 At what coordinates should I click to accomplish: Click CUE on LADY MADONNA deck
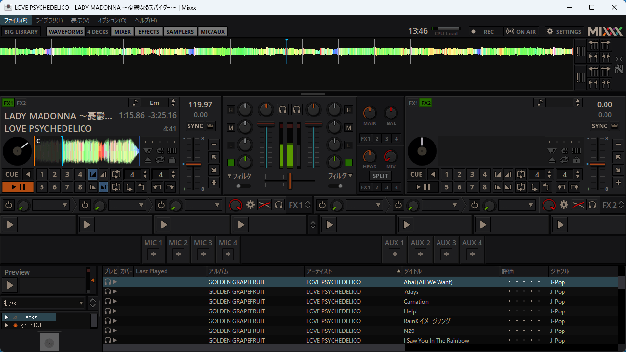tap(12, 174)
